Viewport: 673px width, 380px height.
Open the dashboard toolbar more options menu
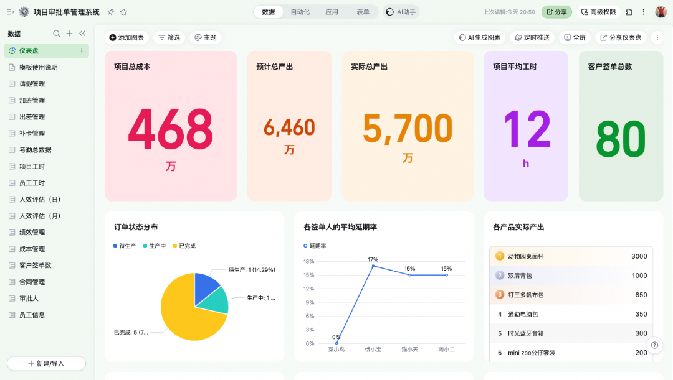[x=656, y=38]
